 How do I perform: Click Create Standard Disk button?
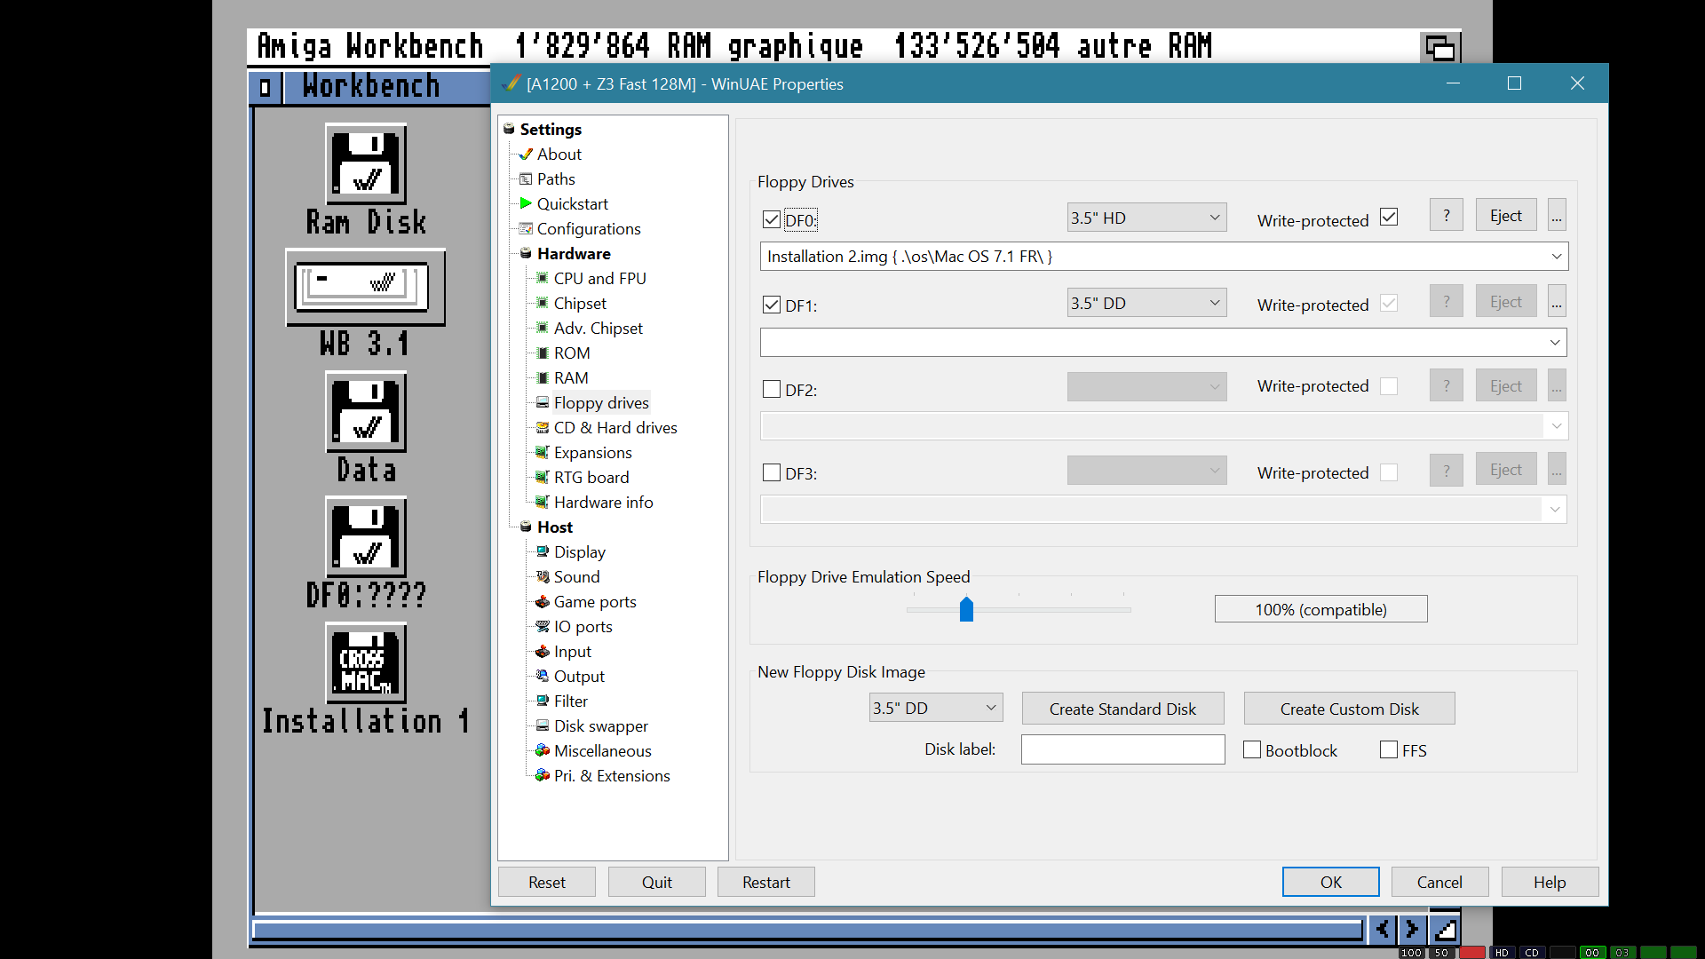pos(1122,709)
